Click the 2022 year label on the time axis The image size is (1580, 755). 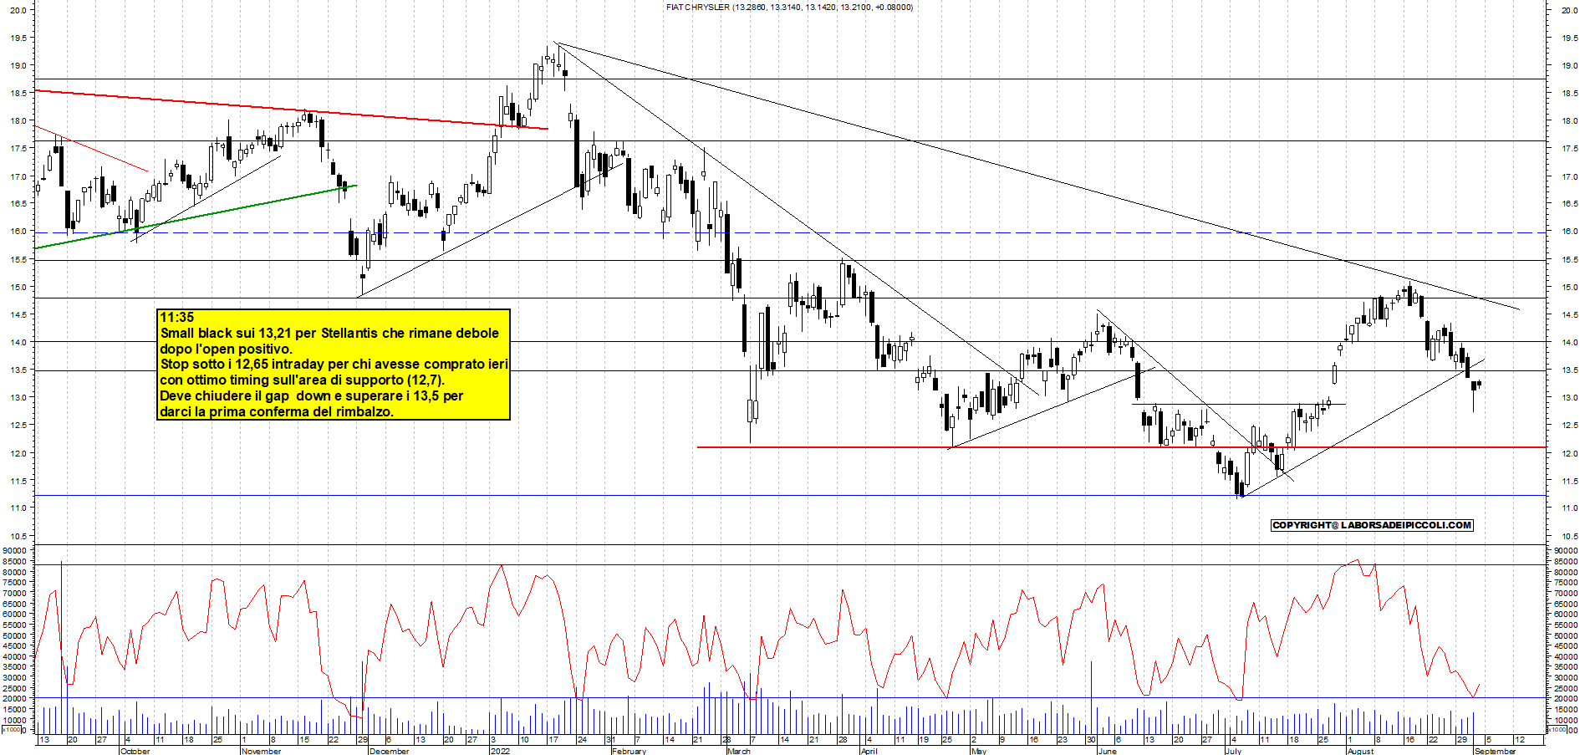tap(500, 751)
